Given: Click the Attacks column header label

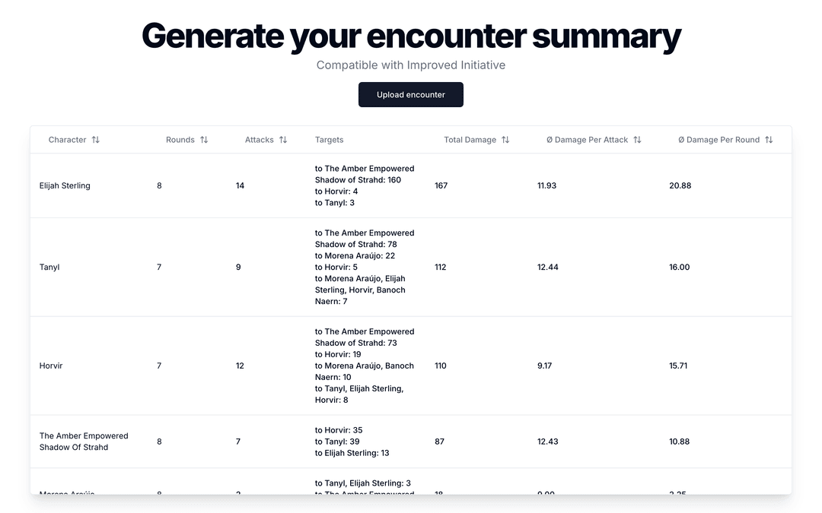Looking at the screenshot, I should tap(258, 140).
